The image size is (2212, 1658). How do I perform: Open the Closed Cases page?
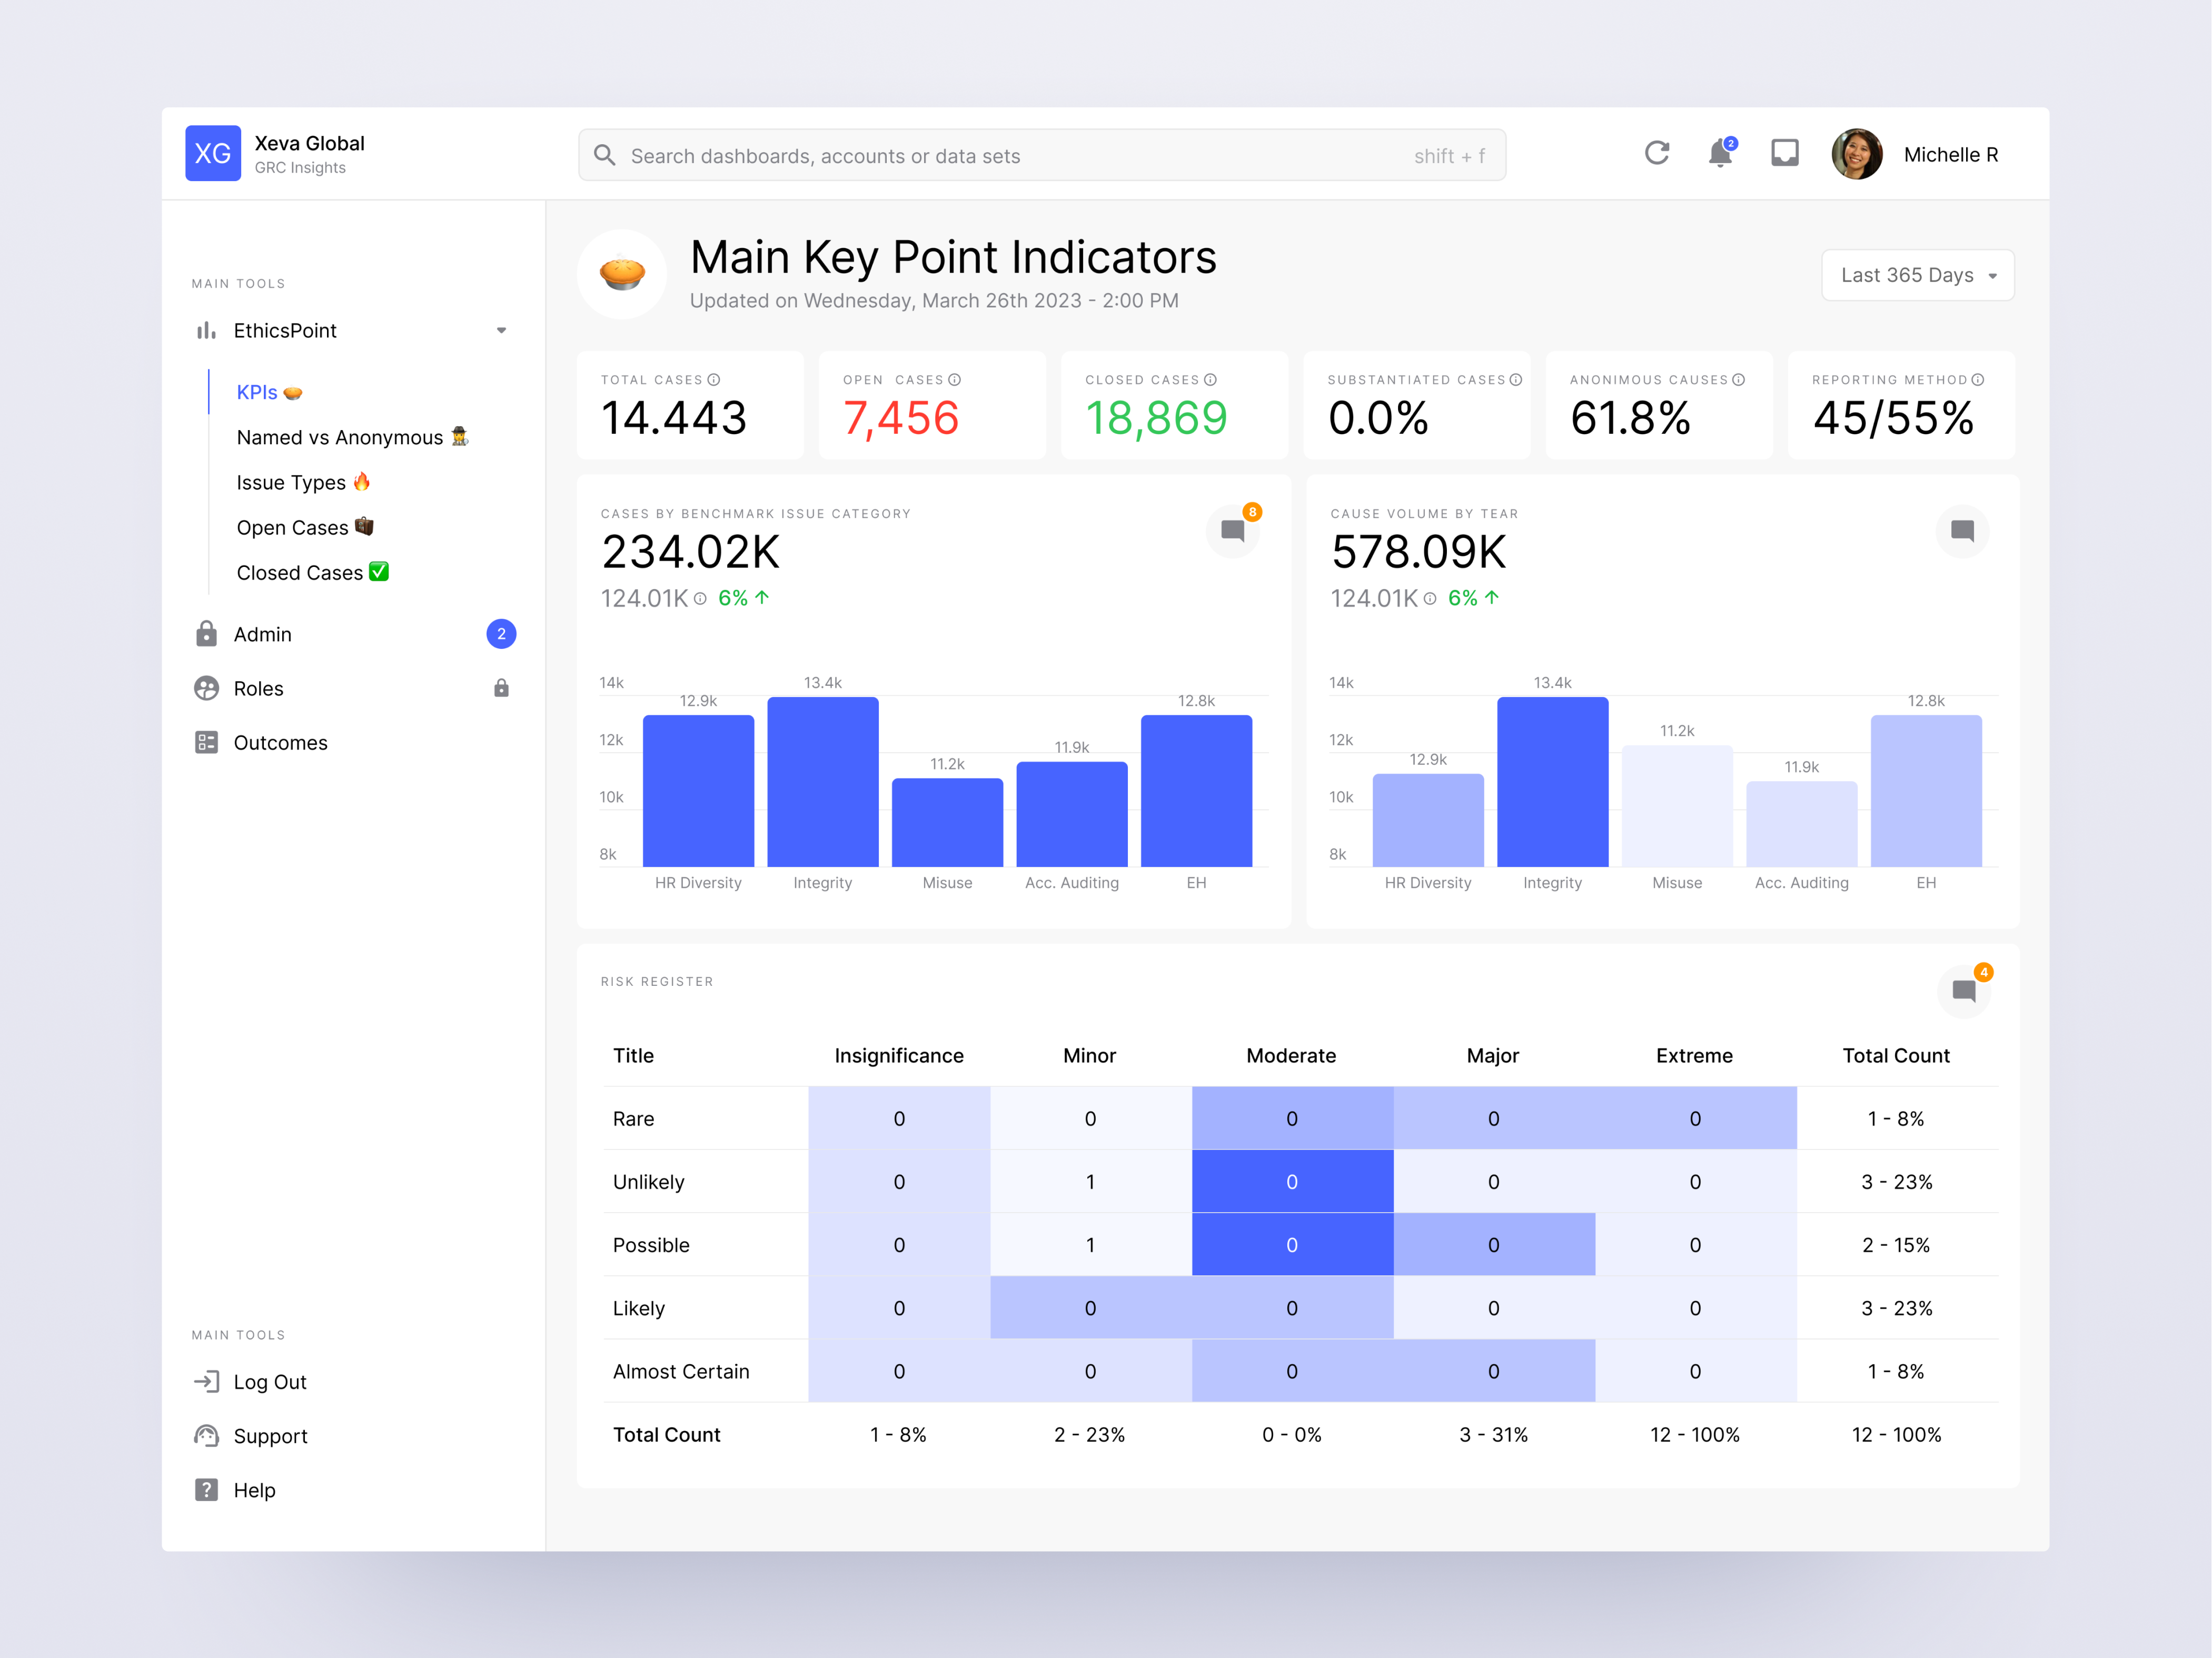coord(313,573)
